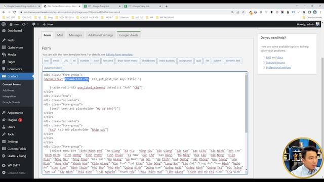Image resolution: width=324 pixels, height=182 pixels.
Task: Insert a URL form tag
Action: click(66, 61)
